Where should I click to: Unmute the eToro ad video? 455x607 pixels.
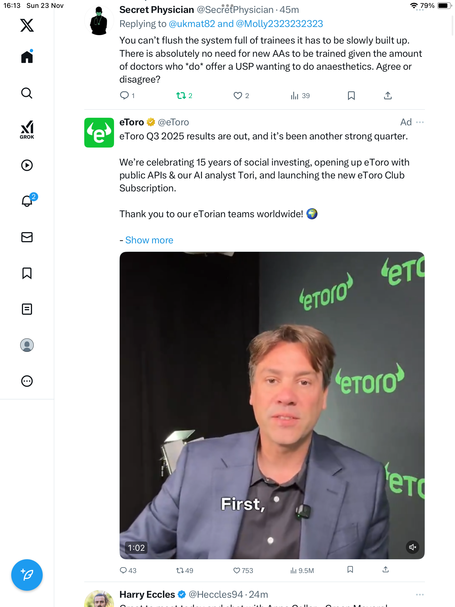click(412, 547)
